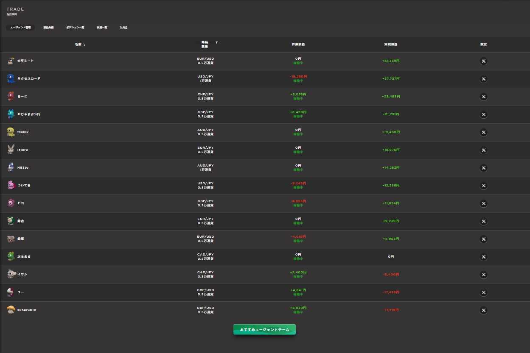Select the エージェント管理 tab
Viewport: 530px width, 353px height.
pyautogui.click(x=20, y=28)
